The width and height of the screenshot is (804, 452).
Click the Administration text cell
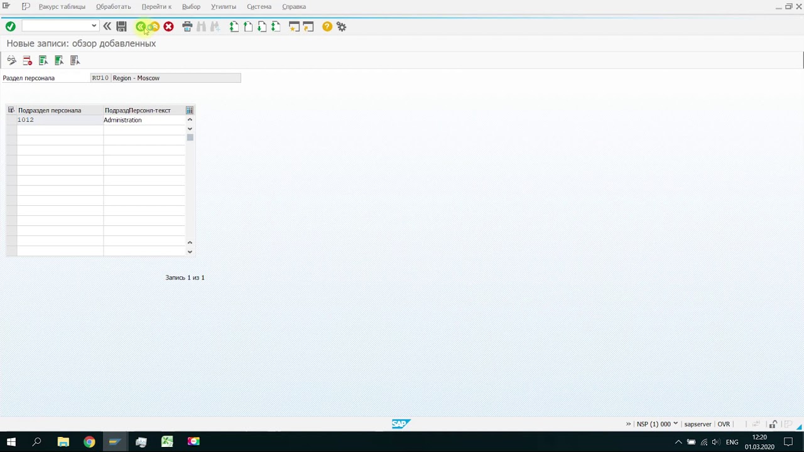144,120
